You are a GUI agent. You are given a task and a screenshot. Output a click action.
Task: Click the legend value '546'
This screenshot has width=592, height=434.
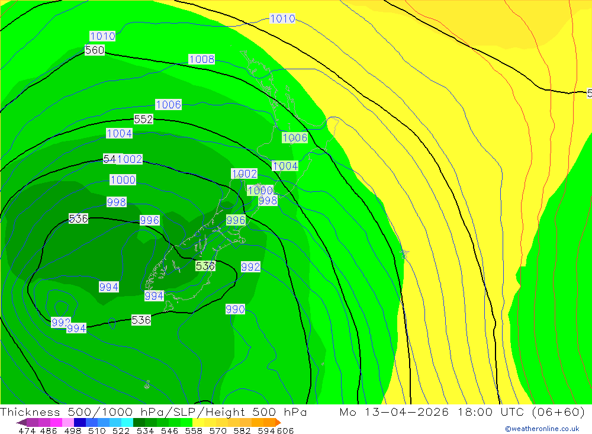tap(169, 430)
